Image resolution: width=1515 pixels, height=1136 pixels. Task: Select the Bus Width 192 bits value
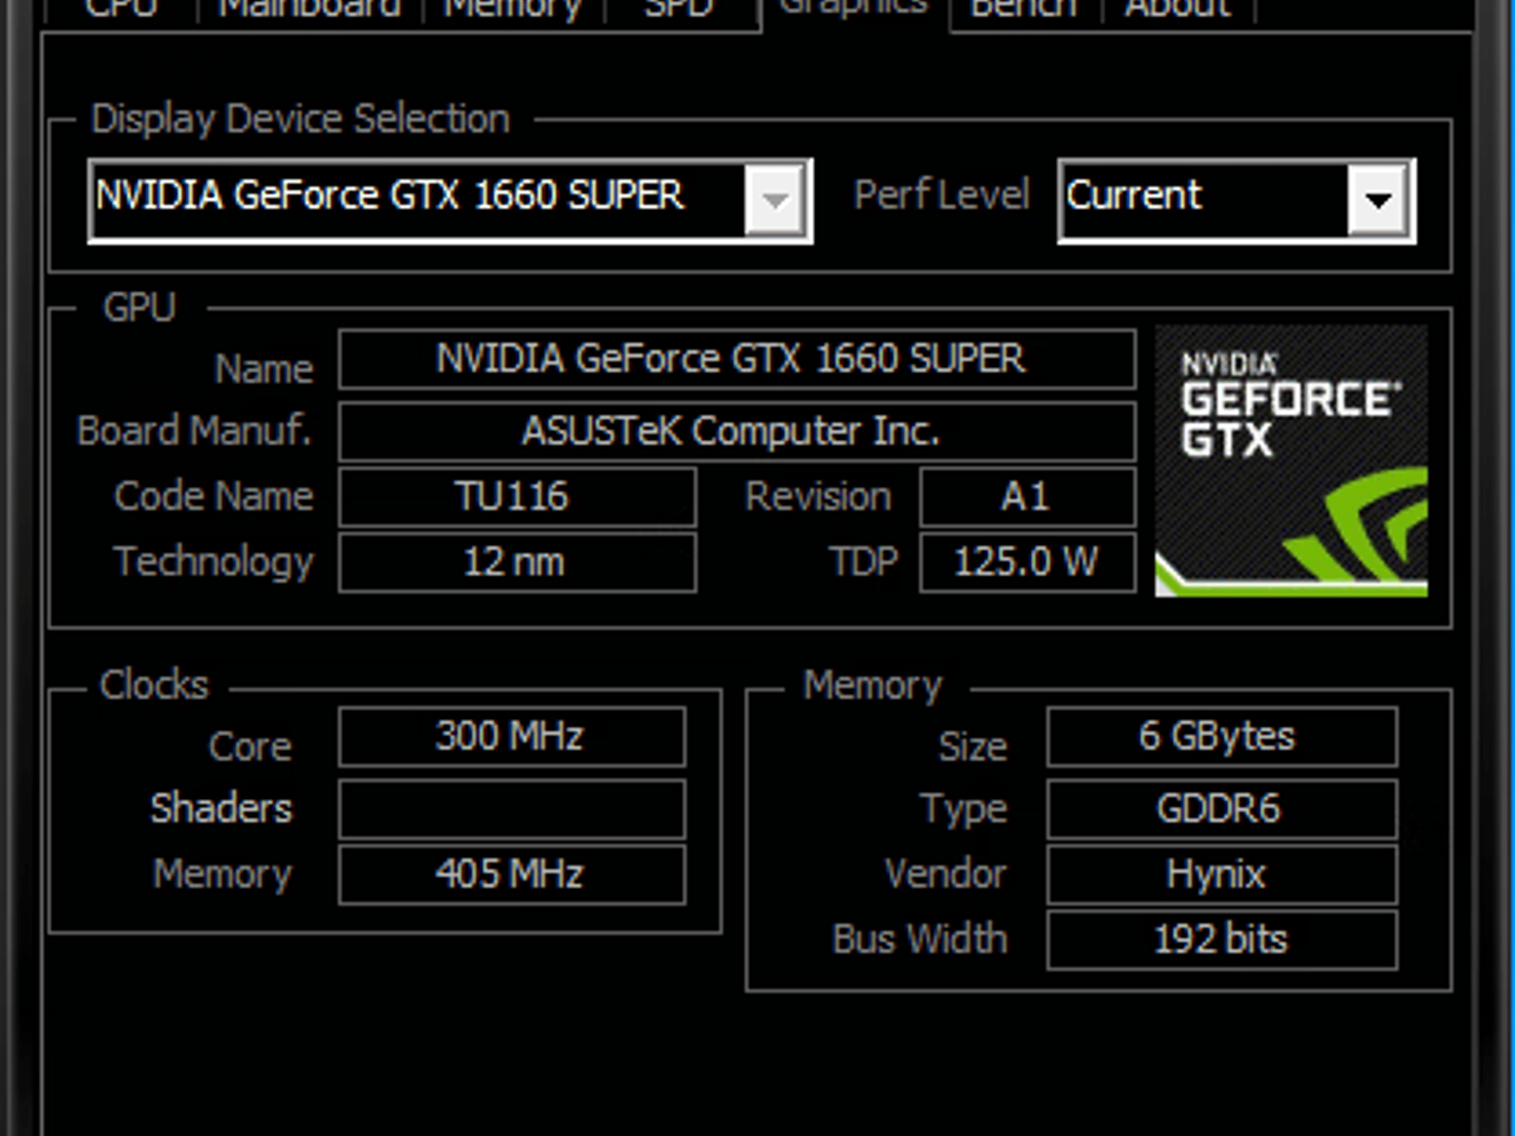click(1222, 939)
